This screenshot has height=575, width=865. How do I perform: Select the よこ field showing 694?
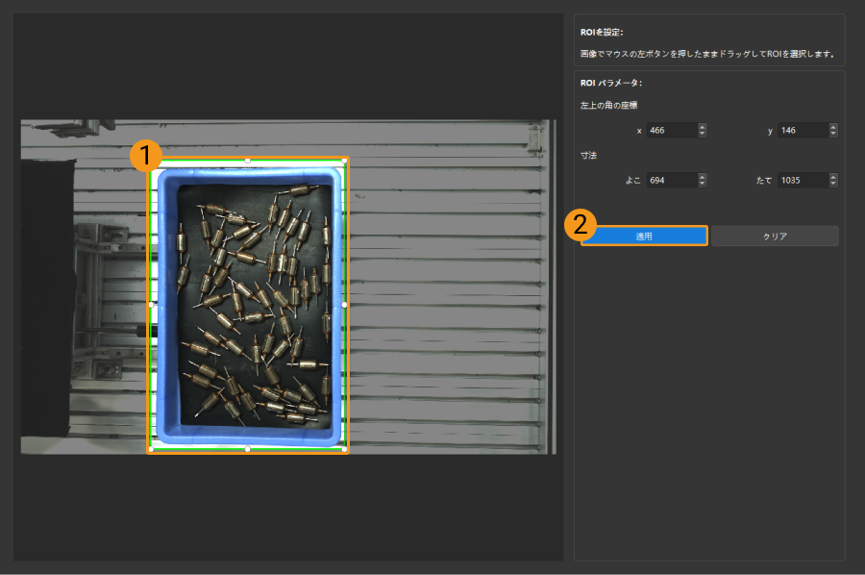pyautogui.click(x=670, y=180)
